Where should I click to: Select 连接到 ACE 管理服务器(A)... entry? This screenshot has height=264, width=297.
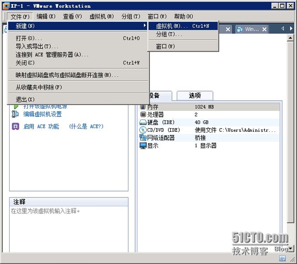click(x=78, y=55)
